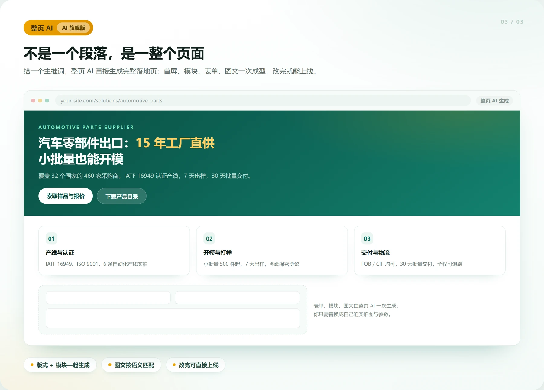Click the URL address bar your-site.com/solutions/automotive-parts
The width and height of the screenshot is (544, 390).
263,101
